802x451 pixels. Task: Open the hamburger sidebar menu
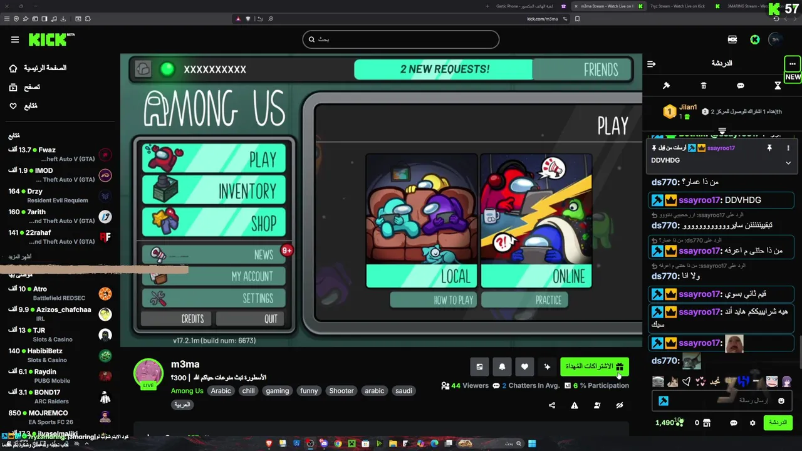pyautogui.click(x=15, y=39)
